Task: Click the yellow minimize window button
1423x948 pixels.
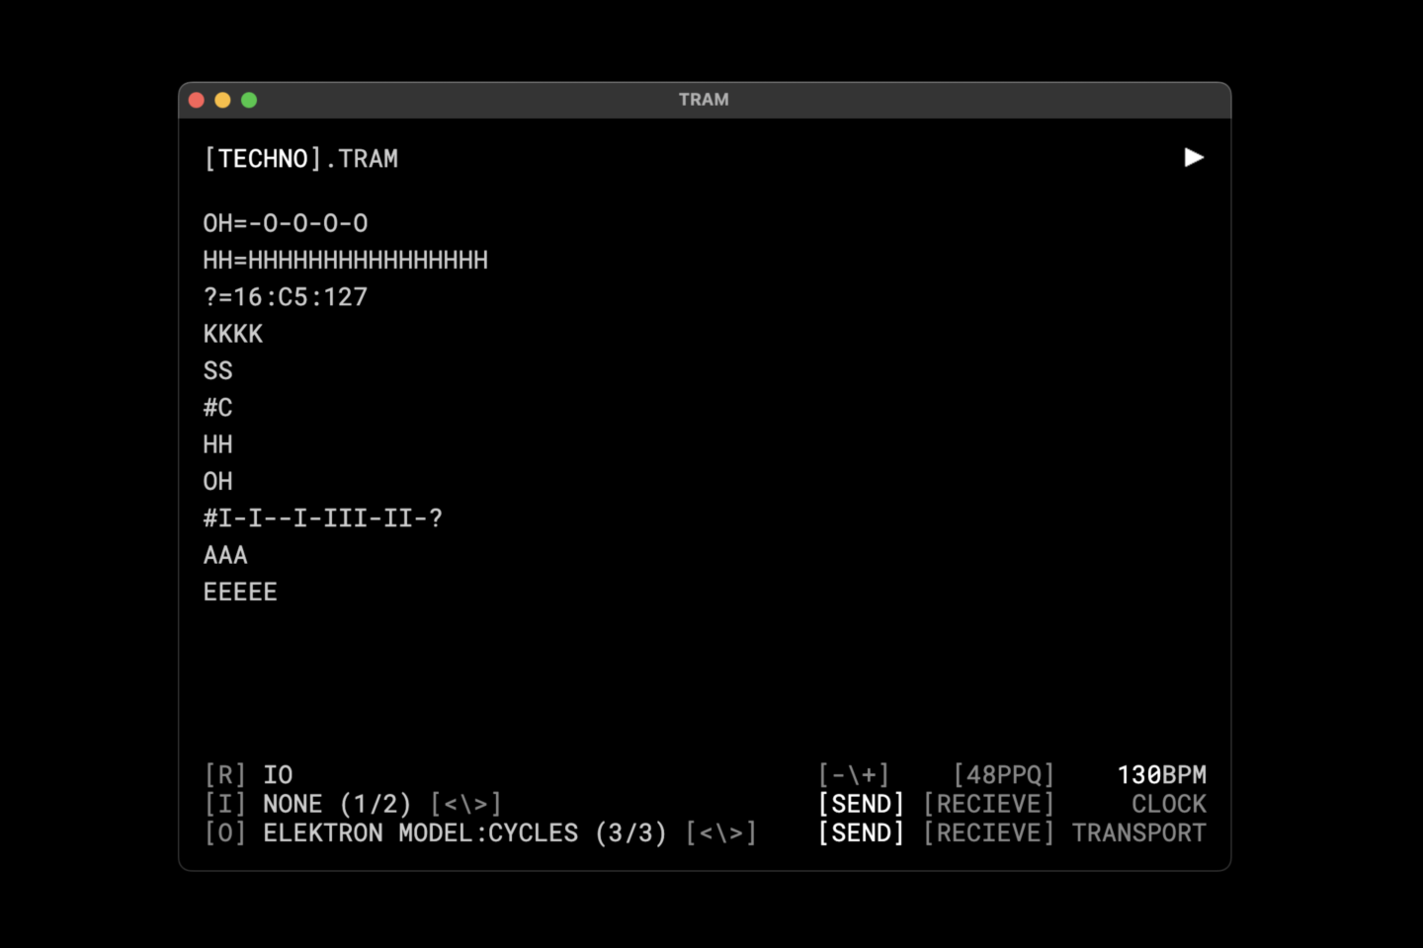Action: [x=222, y=100]
